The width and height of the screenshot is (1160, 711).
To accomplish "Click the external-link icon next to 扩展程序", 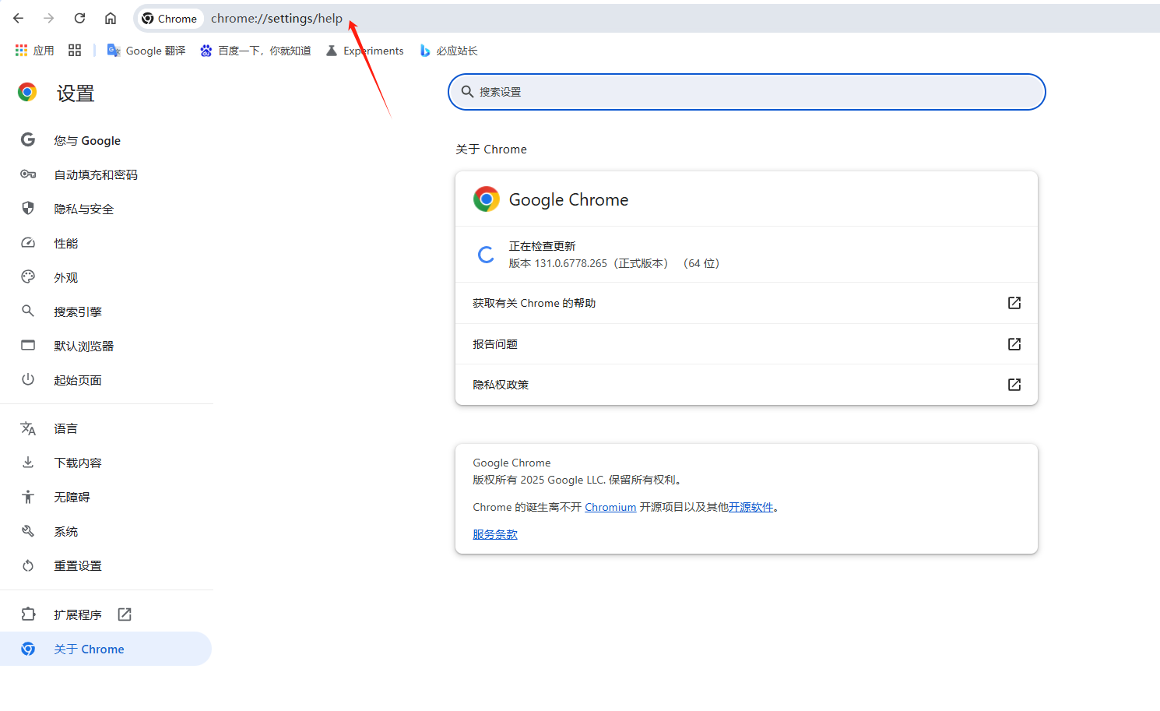I will [125, 614].
